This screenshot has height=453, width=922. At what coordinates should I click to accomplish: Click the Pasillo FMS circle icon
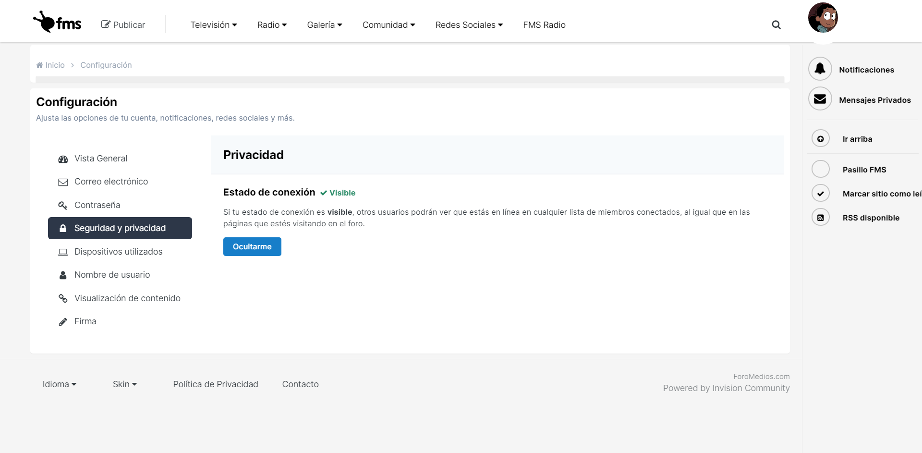[x=820, y=169]
